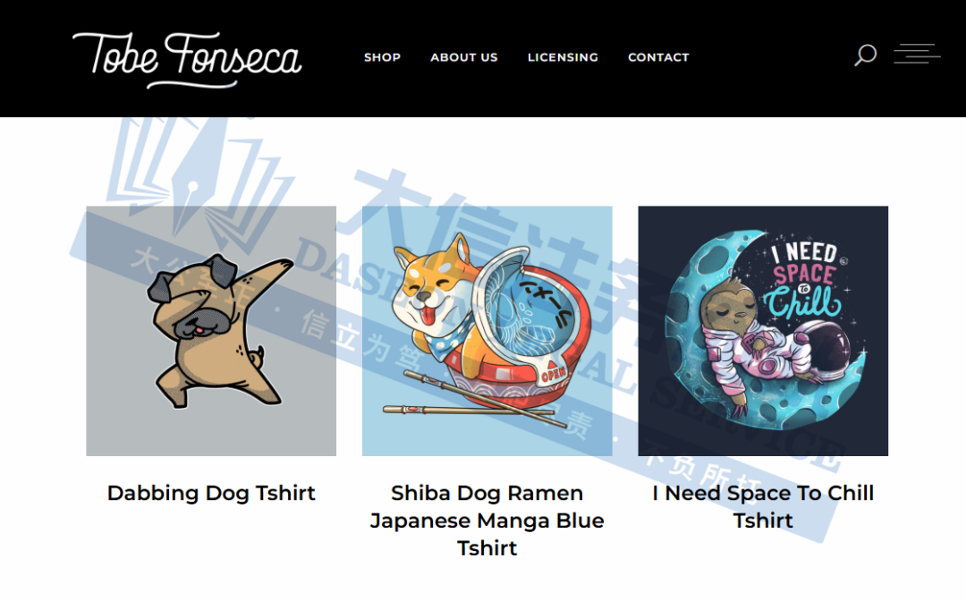Click the Tobe Fonseca script logo
Viewport: 966px width, 601px height.
tap(187, 60)
